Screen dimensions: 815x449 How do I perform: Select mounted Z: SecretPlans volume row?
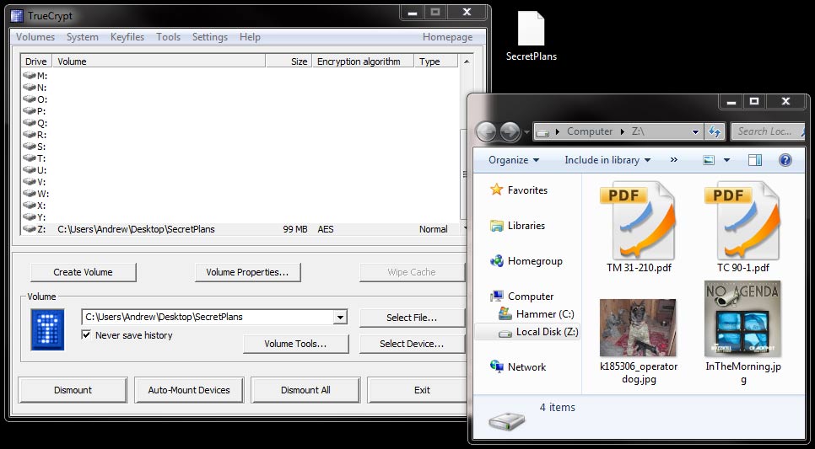click(x=241, y=229)
